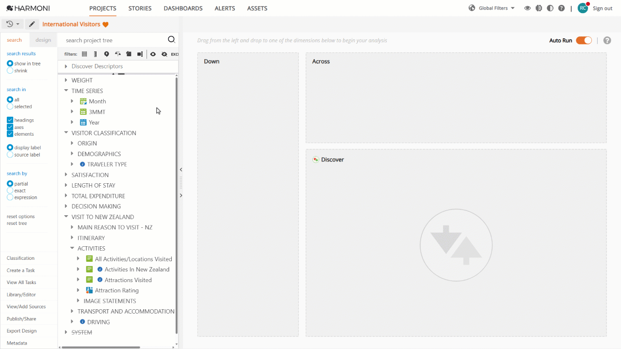621x349 pixels.
Task: Open the RC user avatar
Action: pos(583,8)
